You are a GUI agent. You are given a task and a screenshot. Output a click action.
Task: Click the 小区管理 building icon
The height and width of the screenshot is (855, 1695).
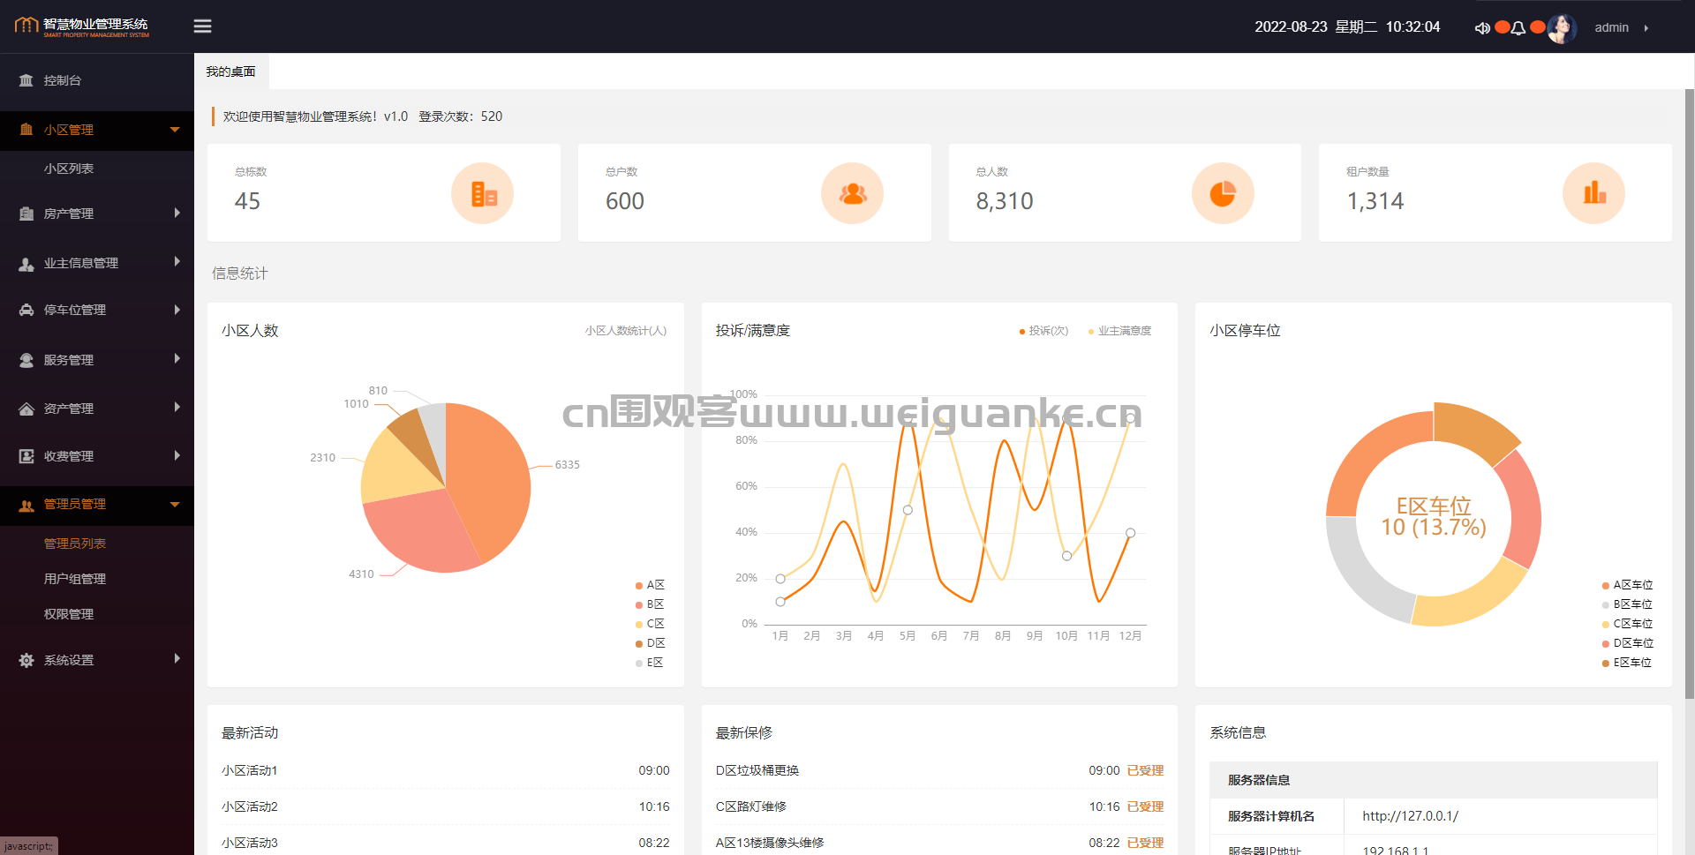tap(26, 130)
